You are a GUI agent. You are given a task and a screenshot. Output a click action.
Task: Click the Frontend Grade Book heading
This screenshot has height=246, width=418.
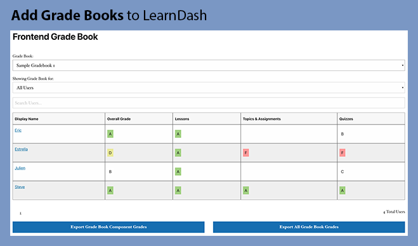(x=55, y=37)
